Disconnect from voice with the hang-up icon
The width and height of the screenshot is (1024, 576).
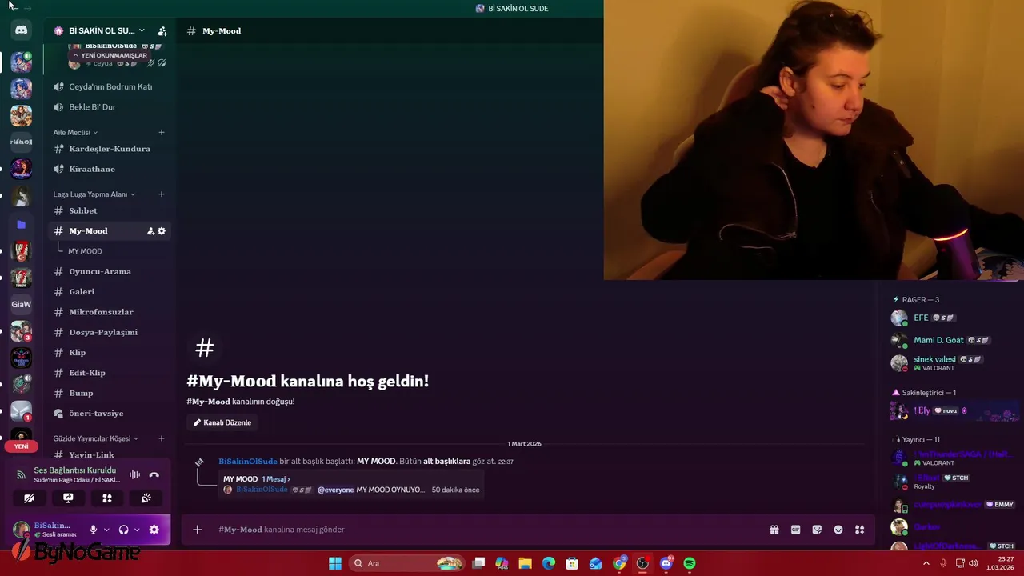point(154,475)
